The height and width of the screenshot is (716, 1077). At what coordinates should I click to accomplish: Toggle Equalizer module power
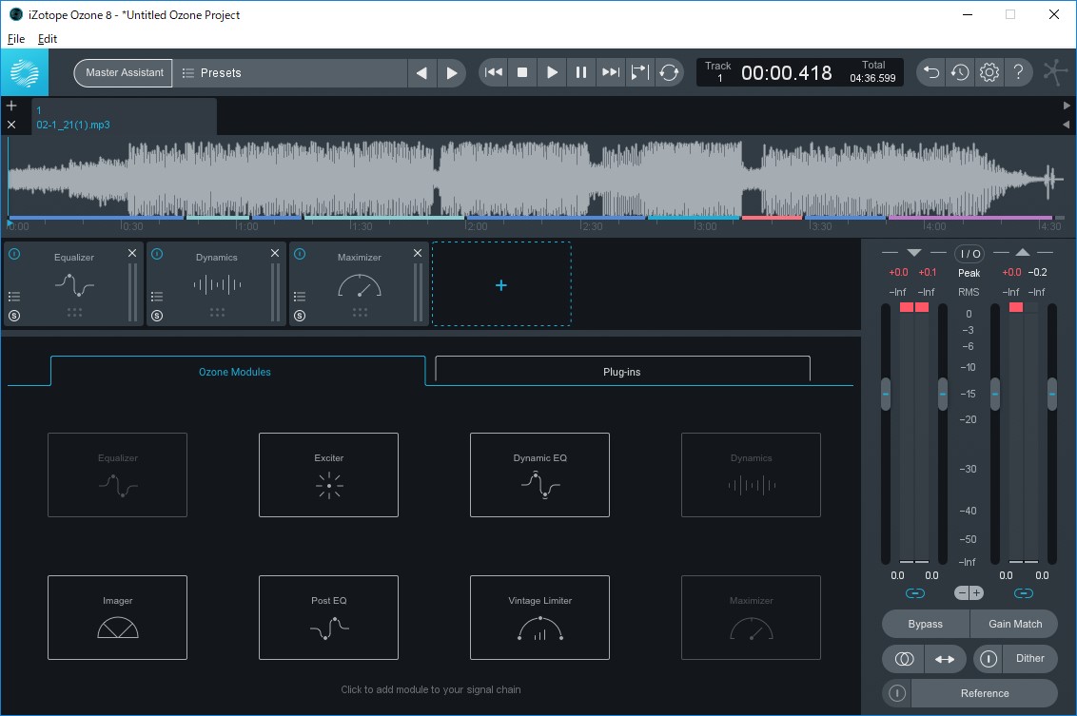pyautogui.click(x=14, y=254)
